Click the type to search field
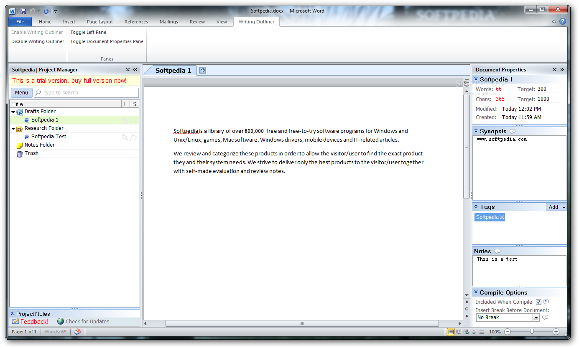This screenshot has width=579, height=348. [86, 93]
